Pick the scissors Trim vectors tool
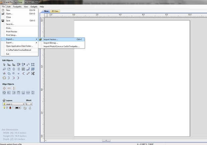This screenshot has width=207, height=145. (33, 74)
